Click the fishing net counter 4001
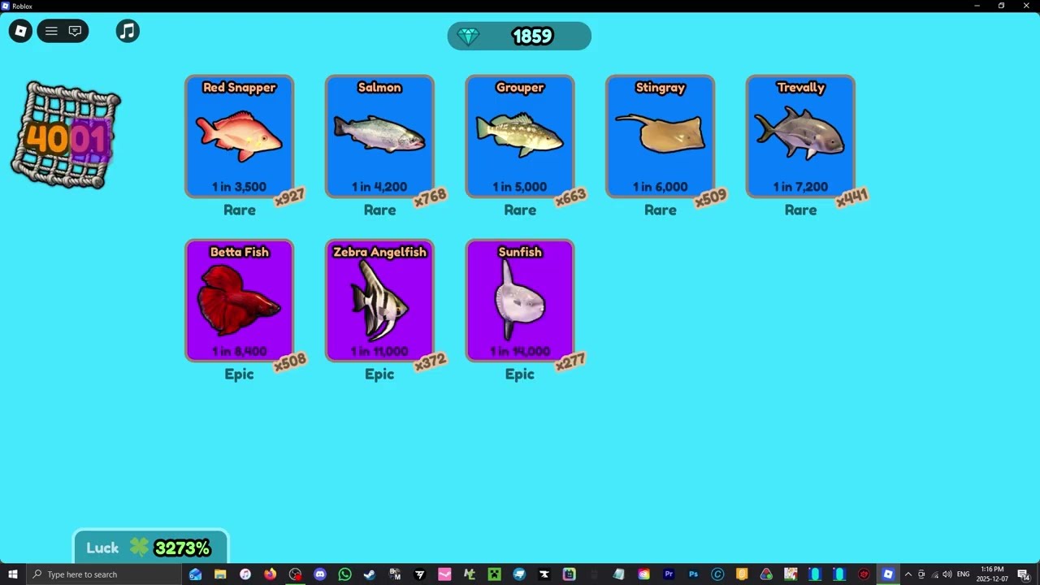 66,136
